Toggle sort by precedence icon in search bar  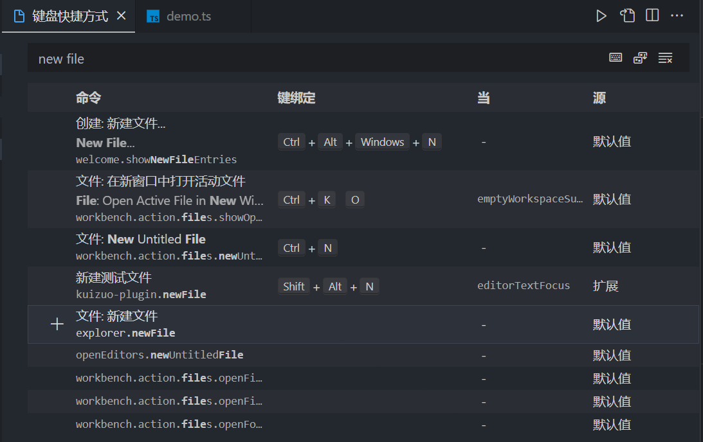pos(640,58)
